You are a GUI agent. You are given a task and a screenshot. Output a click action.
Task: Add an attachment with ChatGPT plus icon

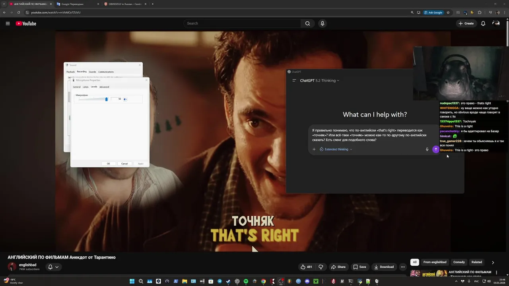click(x=314, y=149)
